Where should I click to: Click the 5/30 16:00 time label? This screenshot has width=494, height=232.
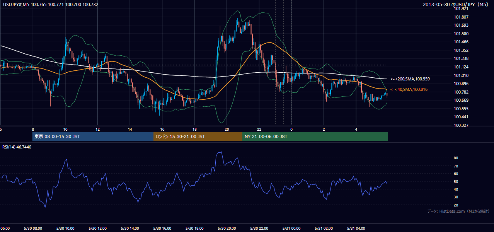pos(162,228)
